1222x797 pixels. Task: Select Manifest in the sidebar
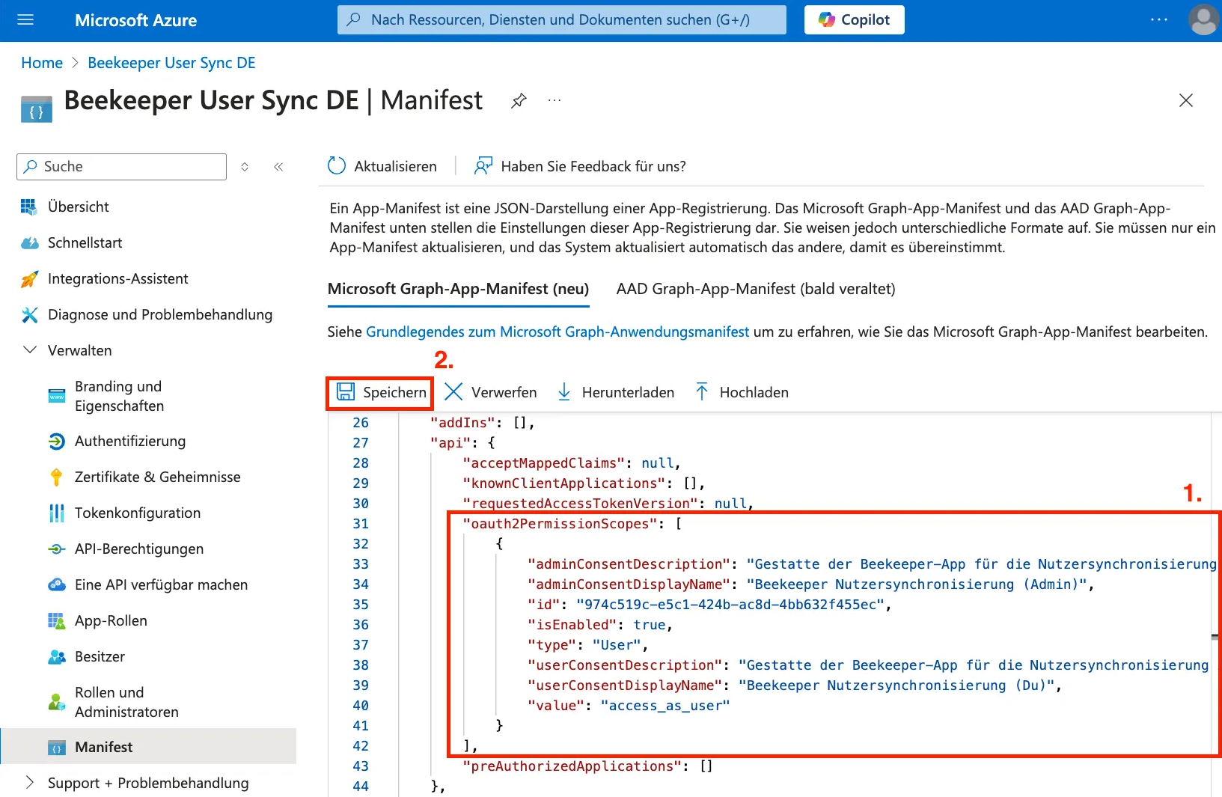(x=148, y=747)
